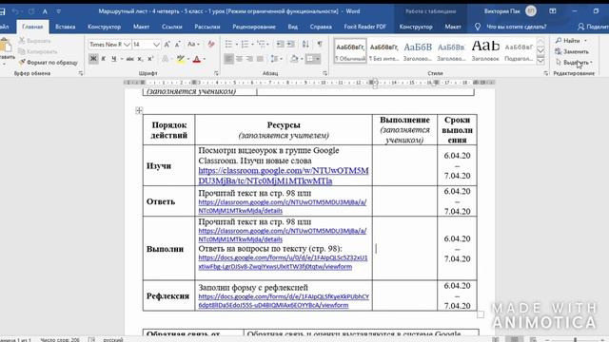Toggle superscript formatting
The image size is (609, 342).
pos(150,59)
